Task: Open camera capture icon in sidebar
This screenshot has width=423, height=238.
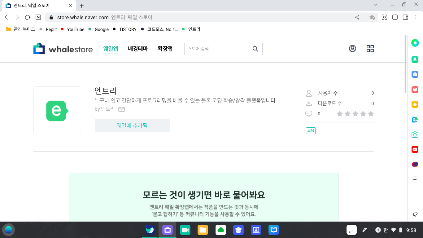Action: click(x=415, y=134)
